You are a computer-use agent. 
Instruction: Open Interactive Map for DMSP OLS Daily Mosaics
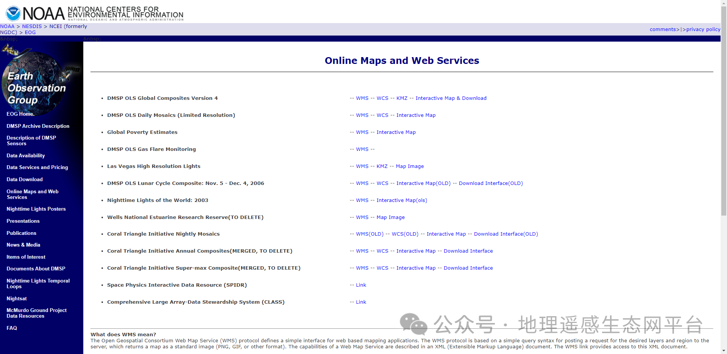(x=416, y=115)
